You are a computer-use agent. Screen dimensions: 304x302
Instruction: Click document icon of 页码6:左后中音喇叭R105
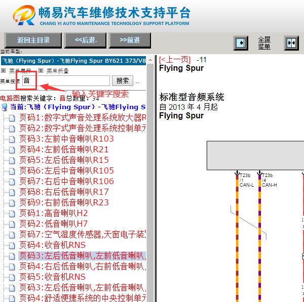[12, 171]
